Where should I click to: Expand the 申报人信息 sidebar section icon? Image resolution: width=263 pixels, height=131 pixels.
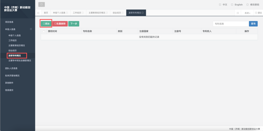pos(31,29)
